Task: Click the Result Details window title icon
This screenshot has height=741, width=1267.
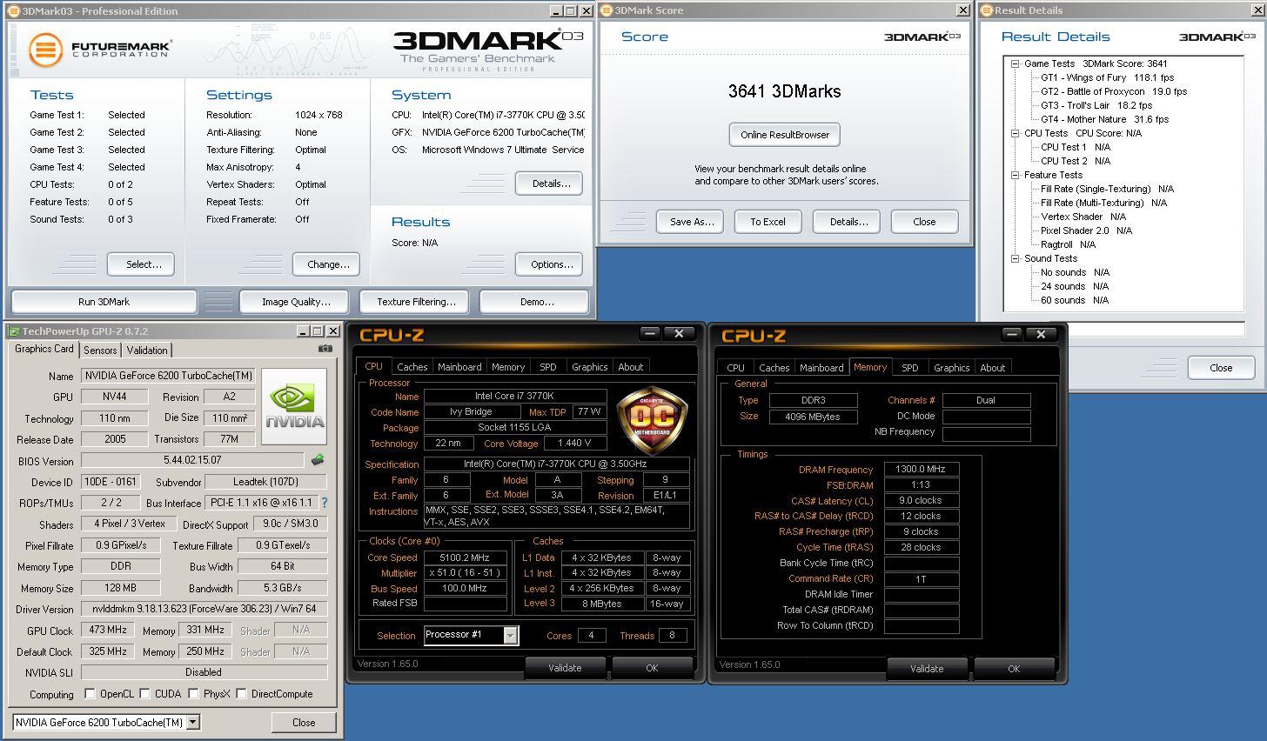Action: point(986,10)
